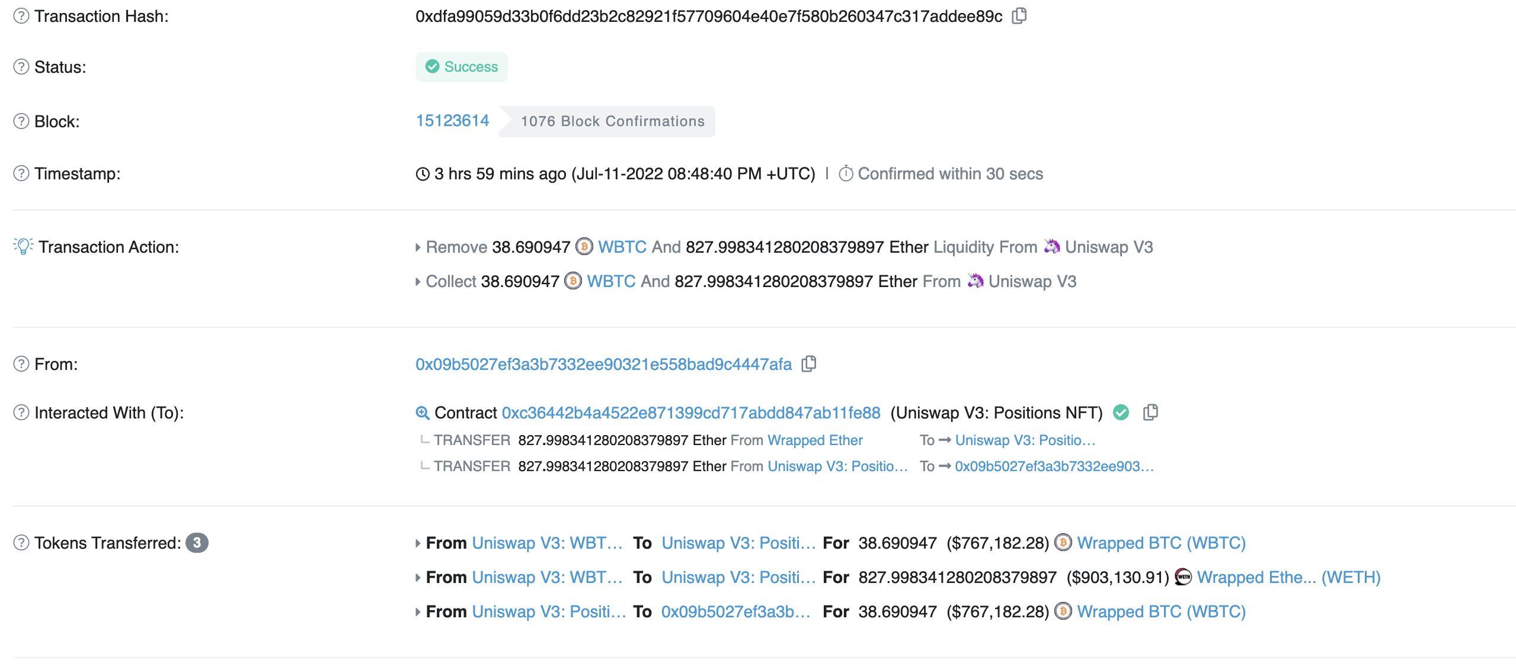Copy the Positions NFT contract address
This screenshot has width=1516, height=670.
click(1150, 413)
